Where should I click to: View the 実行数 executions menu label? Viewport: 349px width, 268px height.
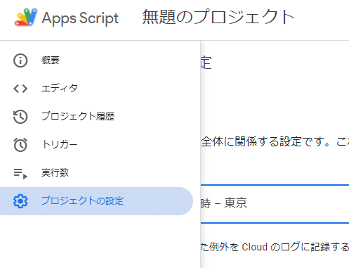coord(55,172)
